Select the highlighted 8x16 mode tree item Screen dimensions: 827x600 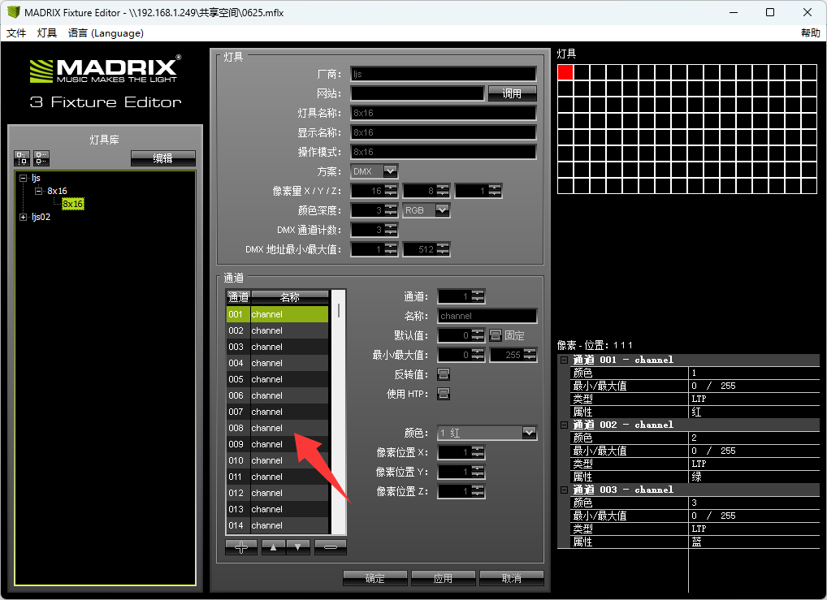point(73,204)
